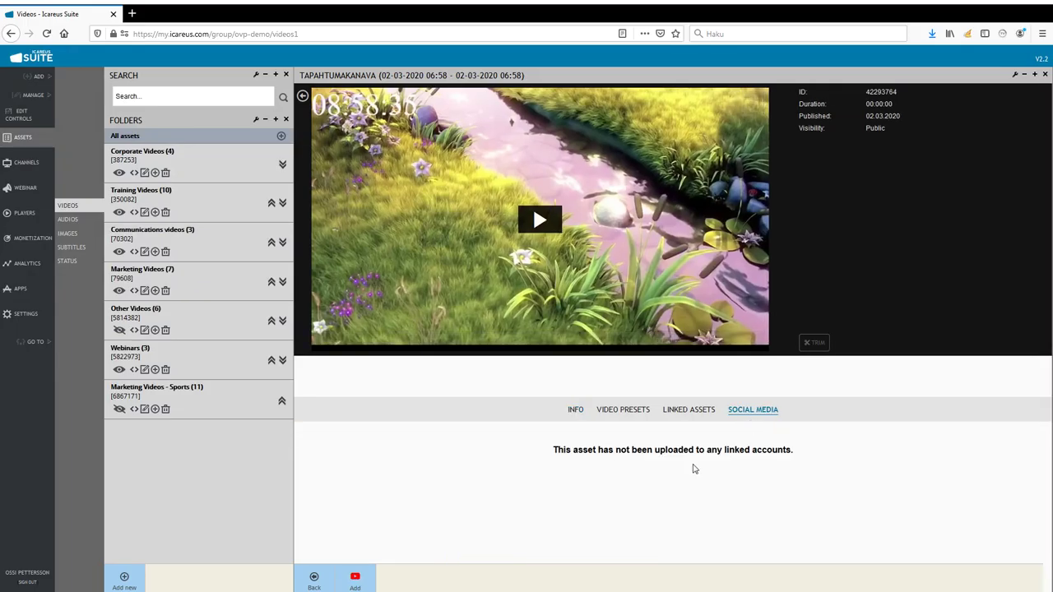Delete the Corporate Videos folder
The width and height of the screenshot is (1053, 592).
pyautogui.click(x=165, y=173)
